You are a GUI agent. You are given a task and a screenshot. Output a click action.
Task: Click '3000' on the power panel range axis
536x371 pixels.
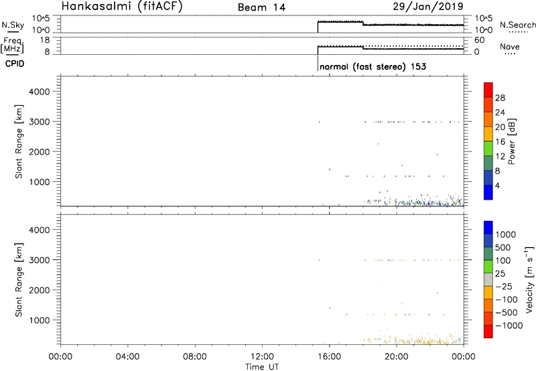[x=40, y=122]
